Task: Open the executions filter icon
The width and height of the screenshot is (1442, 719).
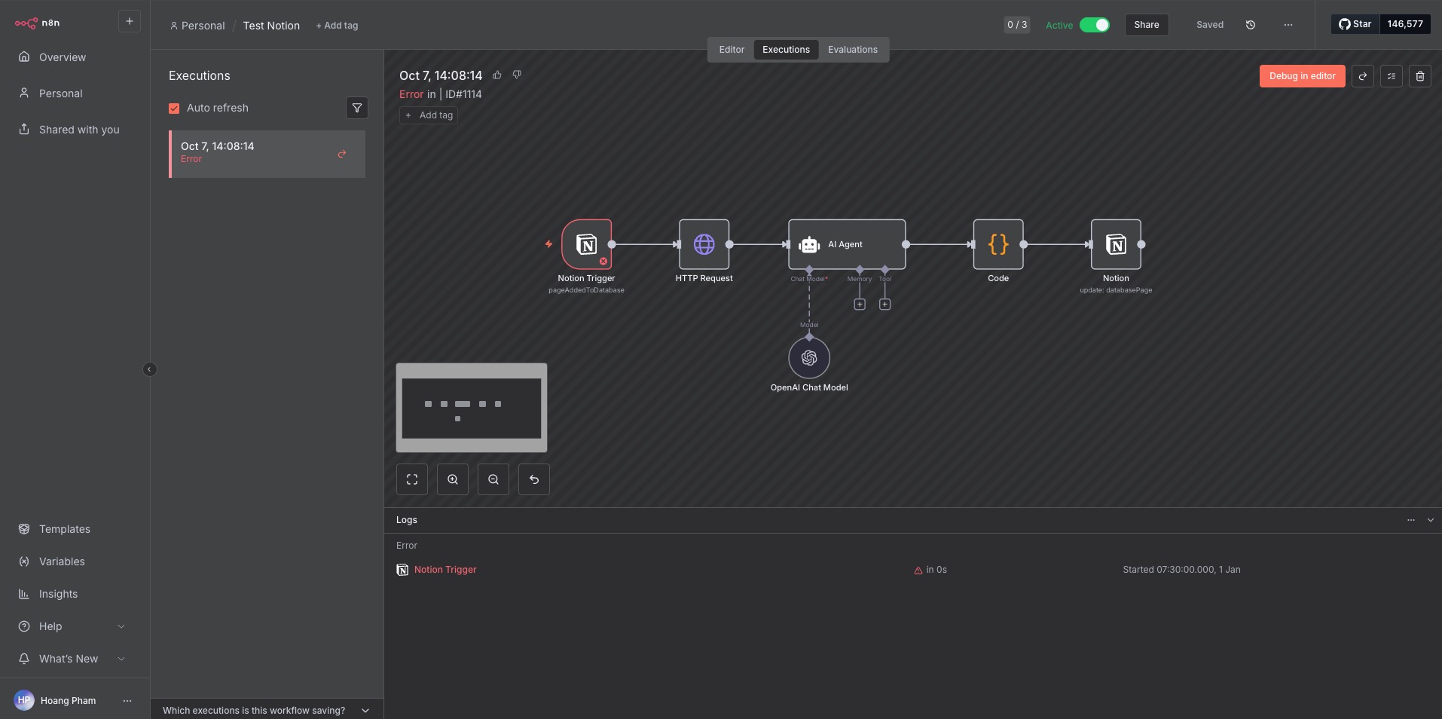Action: [357, 108]
